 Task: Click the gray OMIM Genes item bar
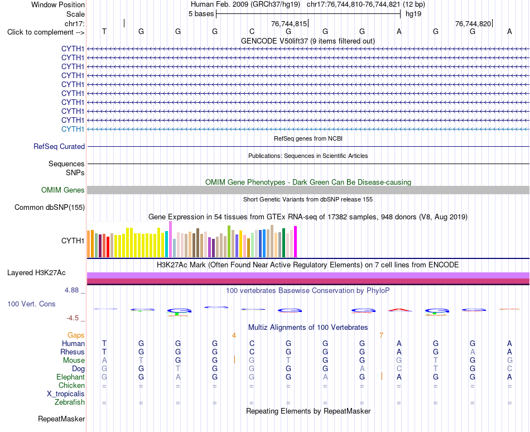309,190
